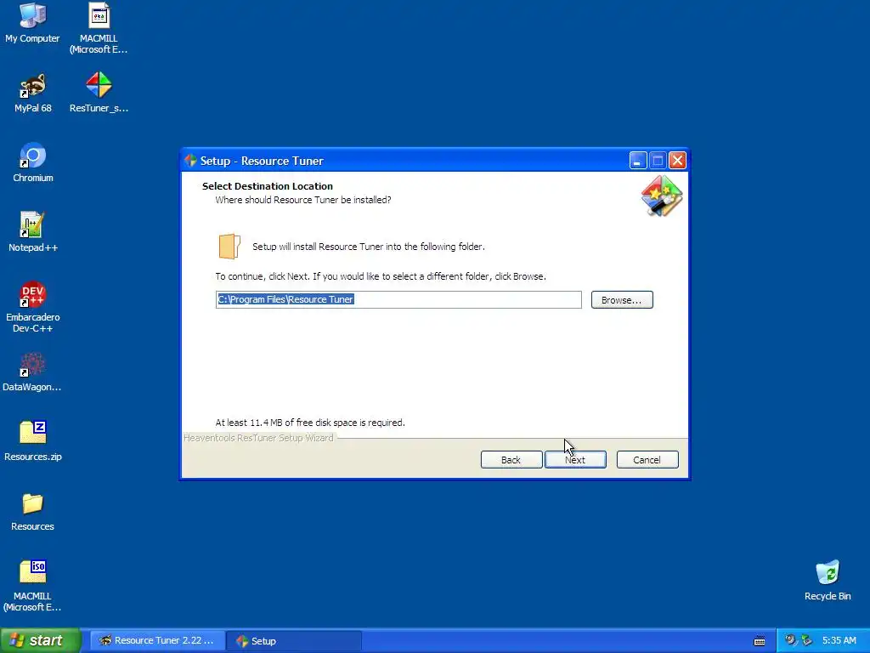Click 'At least 11.4 MB of free disk space' text

tap(310, 423)
